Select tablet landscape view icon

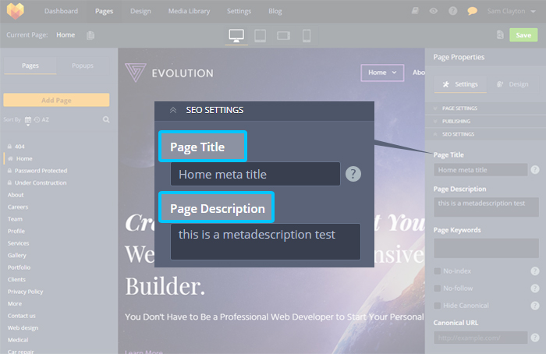point(283,36)
